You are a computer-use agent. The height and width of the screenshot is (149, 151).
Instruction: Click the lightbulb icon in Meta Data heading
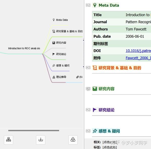(x=95, y=5)
